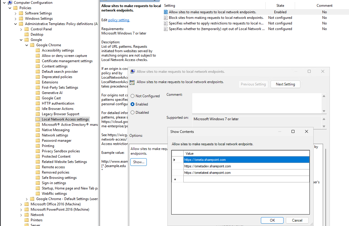Collapse the Google tree node
Viewport: 349px width, 226px height.
(21, 40)
